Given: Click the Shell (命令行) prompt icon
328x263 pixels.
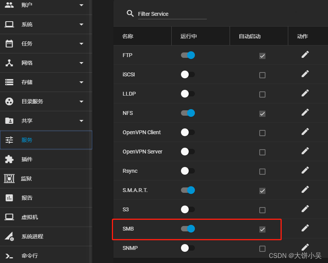Looking at the screenshot, I should 9,256.
